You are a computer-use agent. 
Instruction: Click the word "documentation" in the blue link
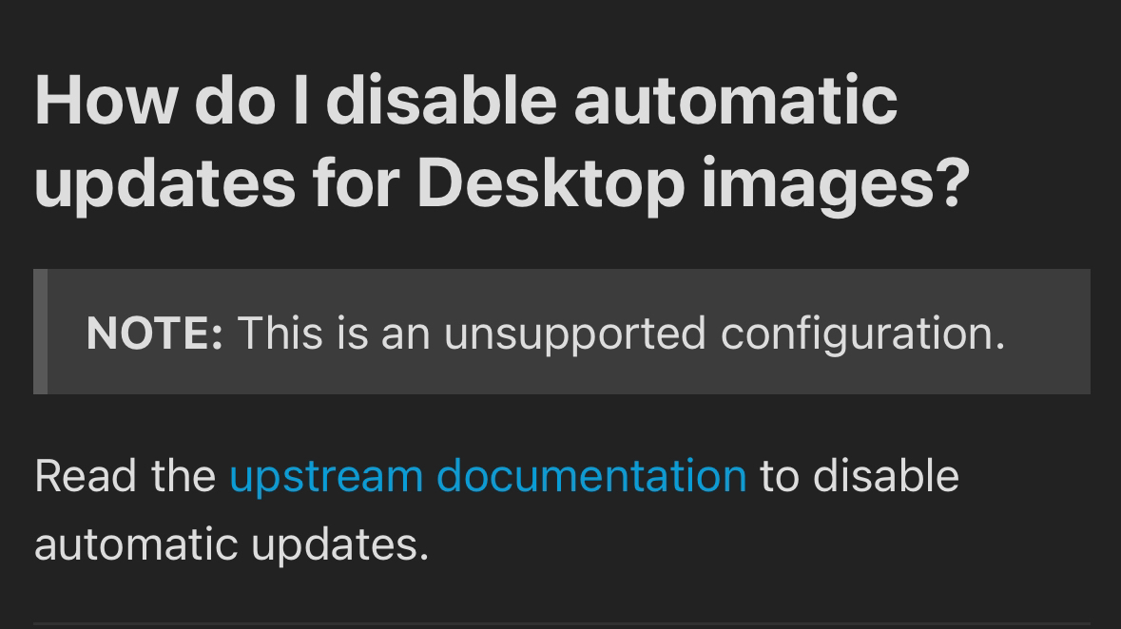[591, 476]
